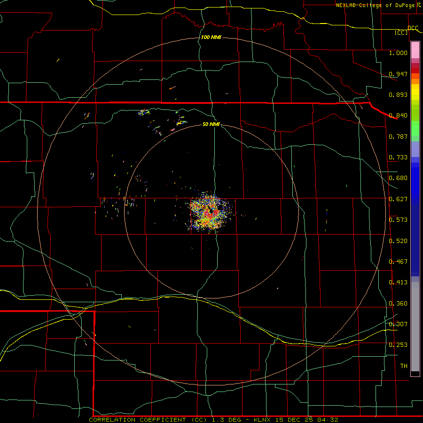Viewport: 423px width, 423px height.
Task: Select the 0.253 scale value
Action: [398, 345]
